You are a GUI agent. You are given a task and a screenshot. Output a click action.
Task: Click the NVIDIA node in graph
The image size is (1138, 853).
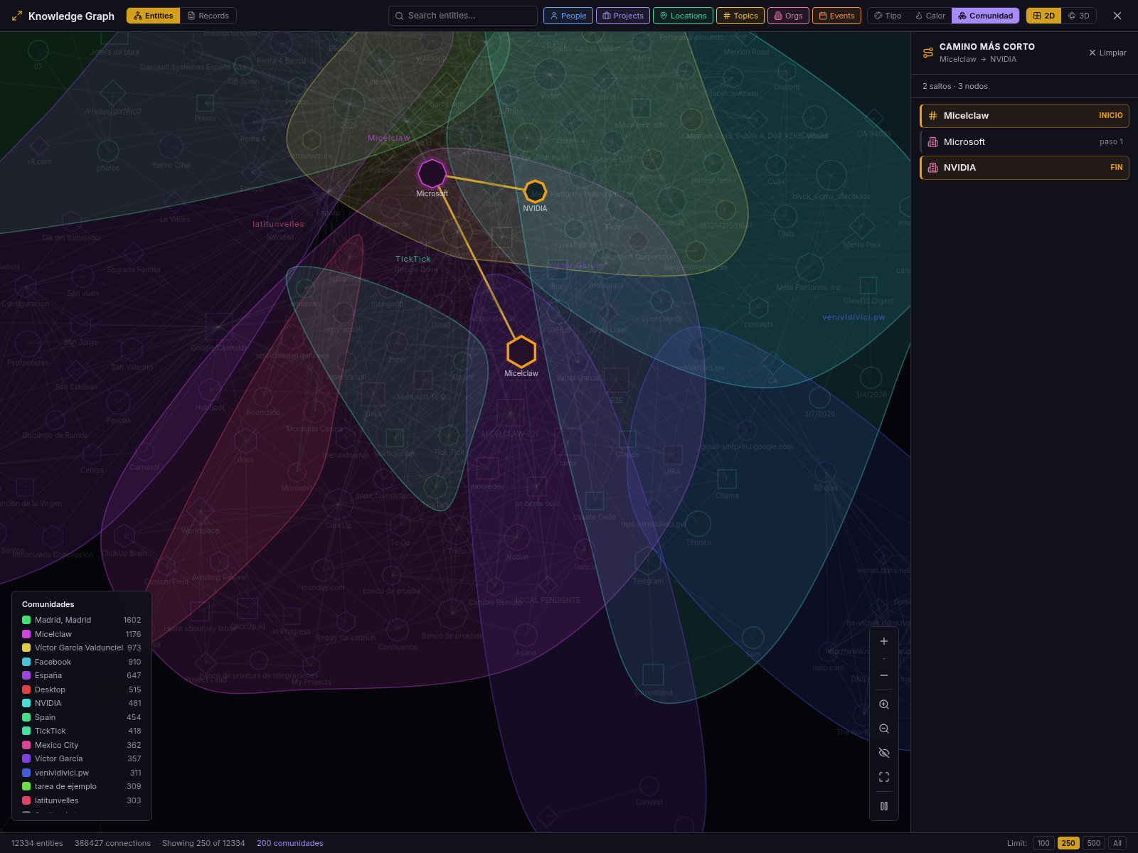[x=535, y=192]
